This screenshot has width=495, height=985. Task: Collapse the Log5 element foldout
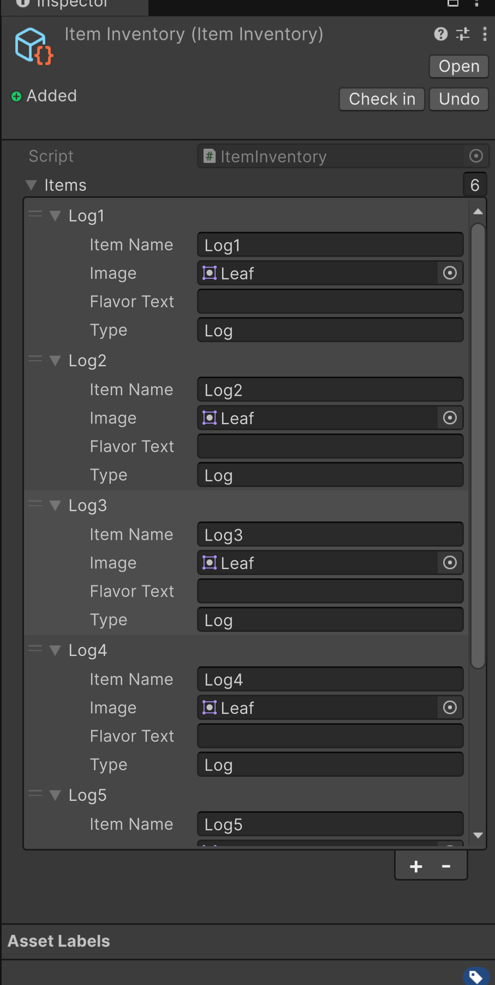tap(55, 795)
